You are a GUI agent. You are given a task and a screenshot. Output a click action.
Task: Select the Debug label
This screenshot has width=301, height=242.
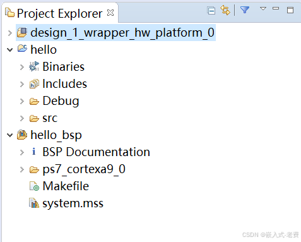61,101
